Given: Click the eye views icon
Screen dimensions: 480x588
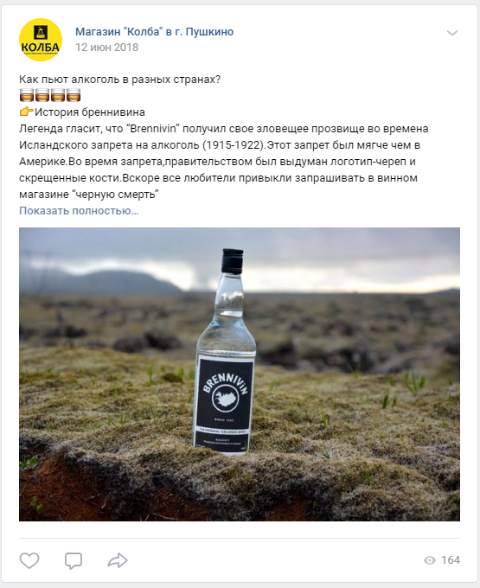Looking at the screenshot, I should (430, 560).
